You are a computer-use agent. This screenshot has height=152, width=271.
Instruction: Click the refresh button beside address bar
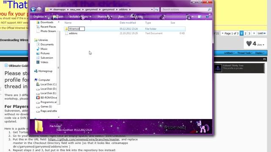tap(157, 10)
